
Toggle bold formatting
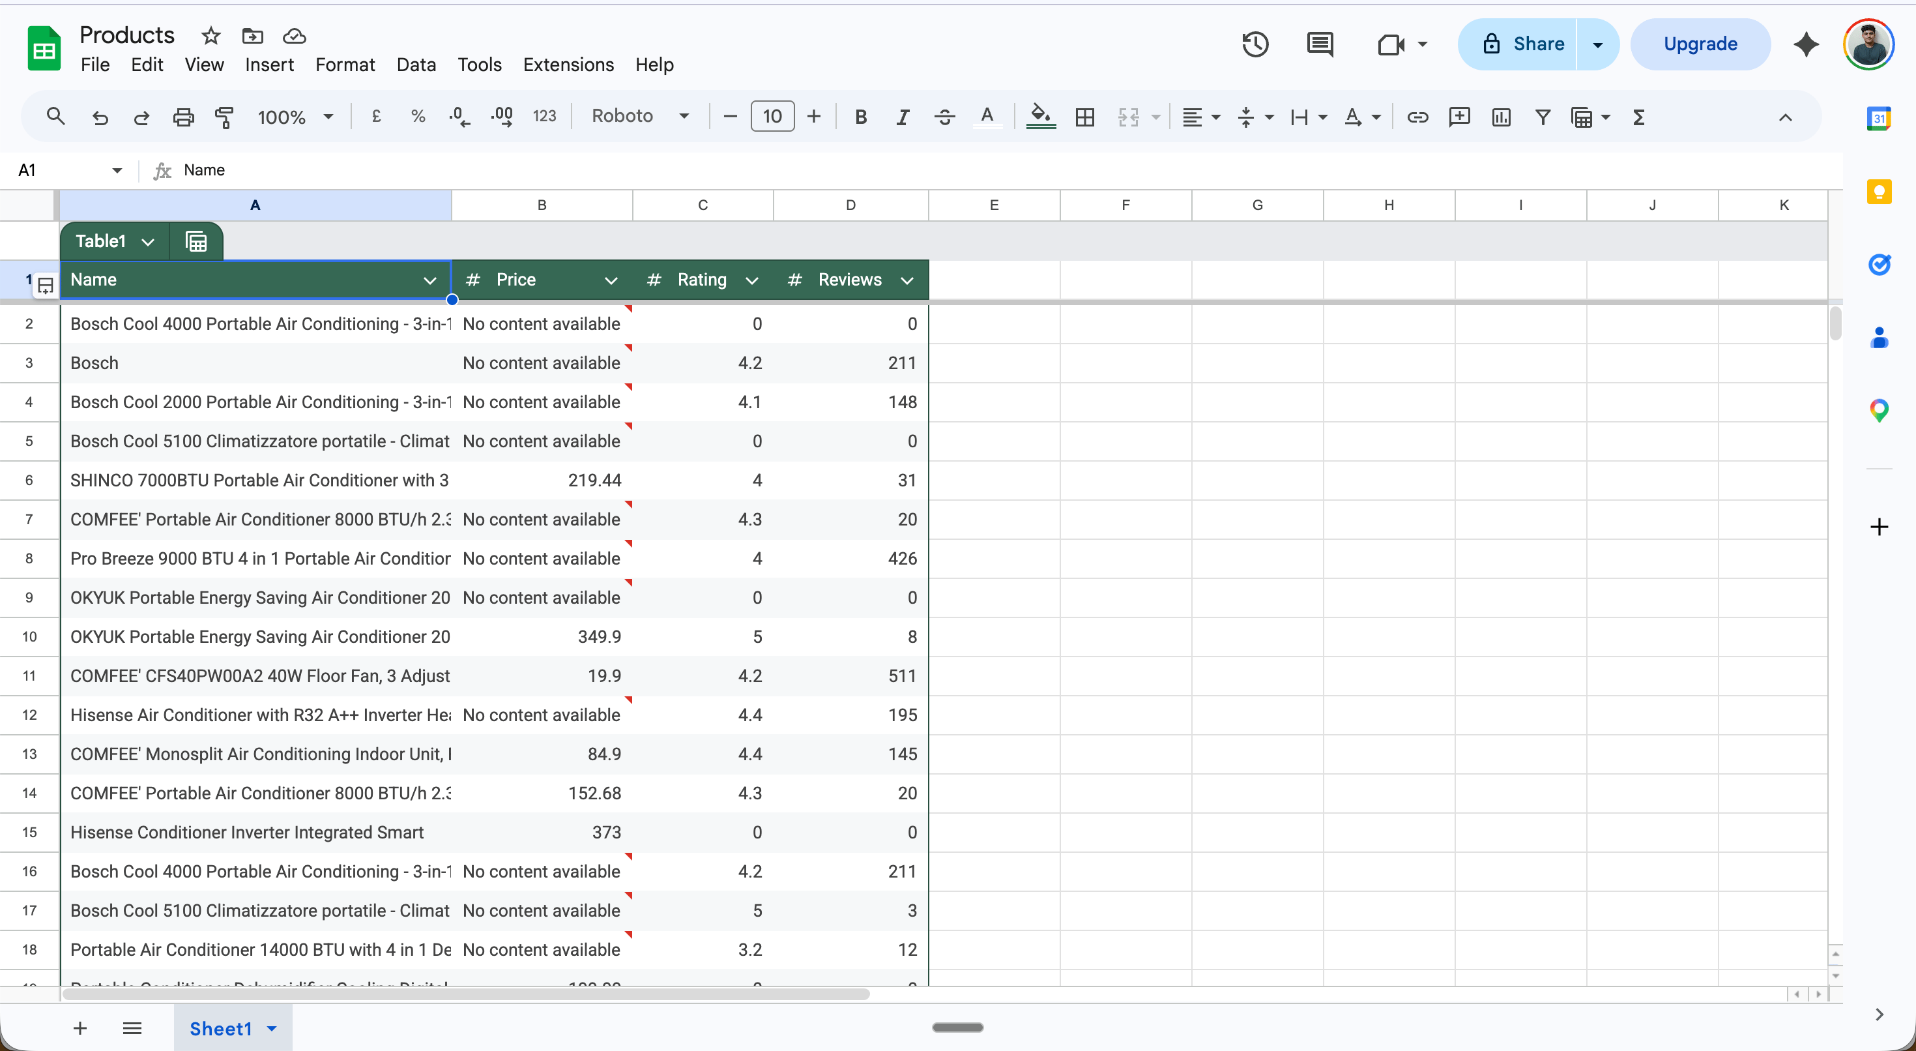pos(860,117)
